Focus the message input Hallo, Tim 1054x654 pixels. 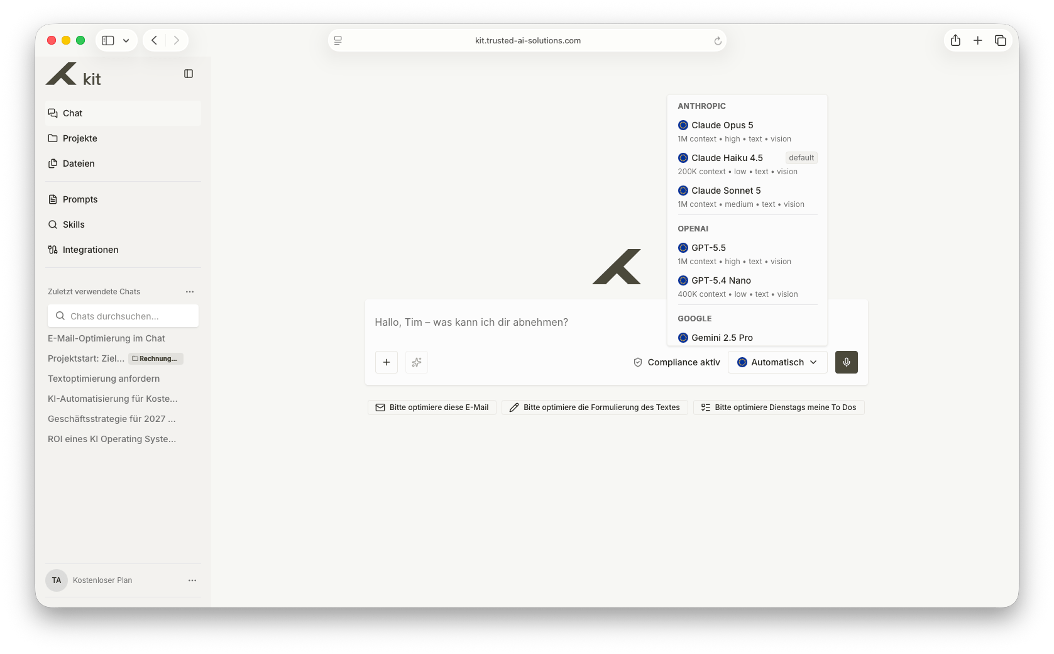pos(515,322)
